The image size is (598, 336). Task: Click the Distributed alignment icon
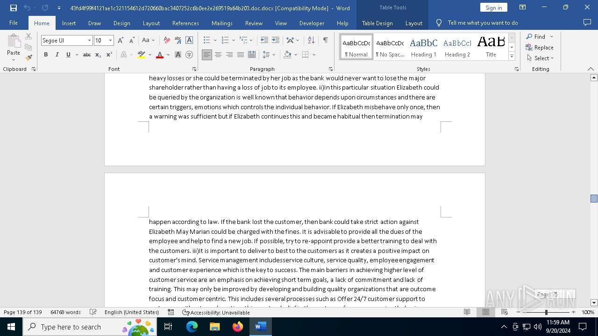[x=252, y=55]
